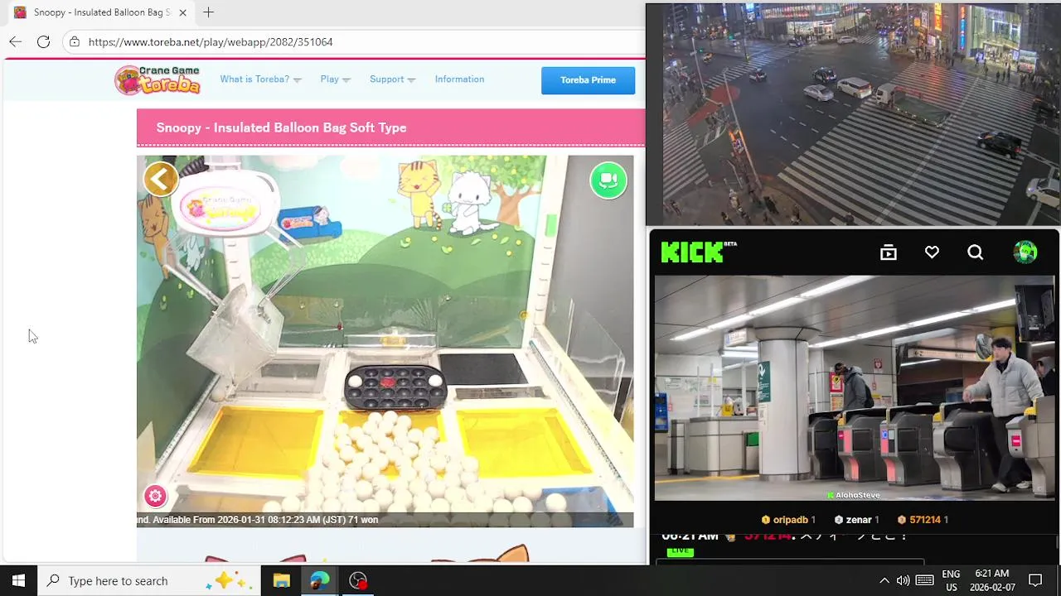1061x596 pixels.
Task: Click the AlohaSteve watermark name
Action: [x=854, y=495]
